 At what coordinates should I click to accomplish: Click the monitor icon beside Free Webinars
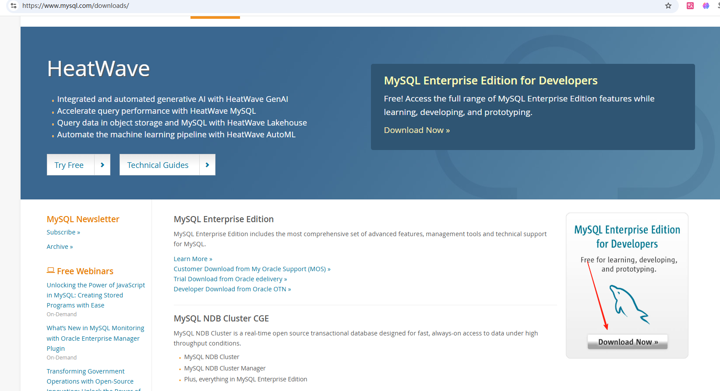click(x=51, y=271)
